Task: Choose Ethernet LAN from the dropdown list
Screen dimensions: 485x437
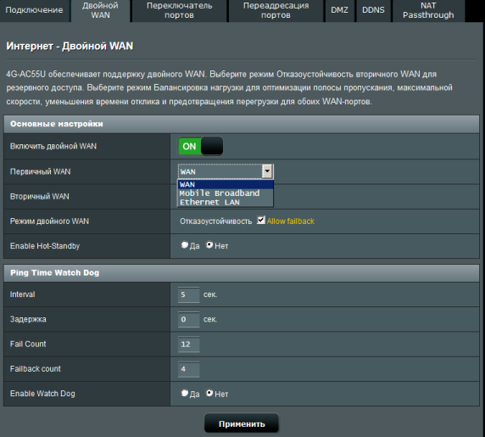Action: click(x=226, y=202)
